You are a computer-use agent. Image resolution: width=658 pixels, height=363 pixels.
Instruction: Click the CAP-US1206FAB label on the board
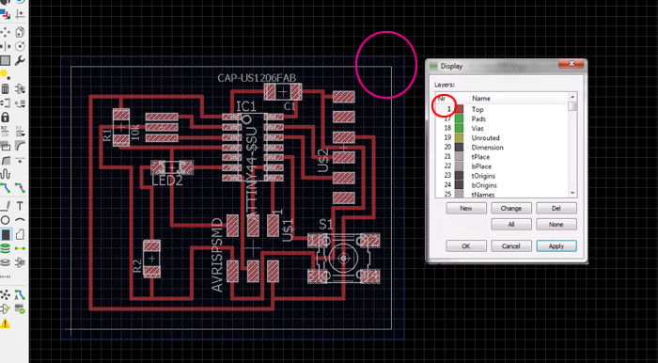tap(257, 78)
